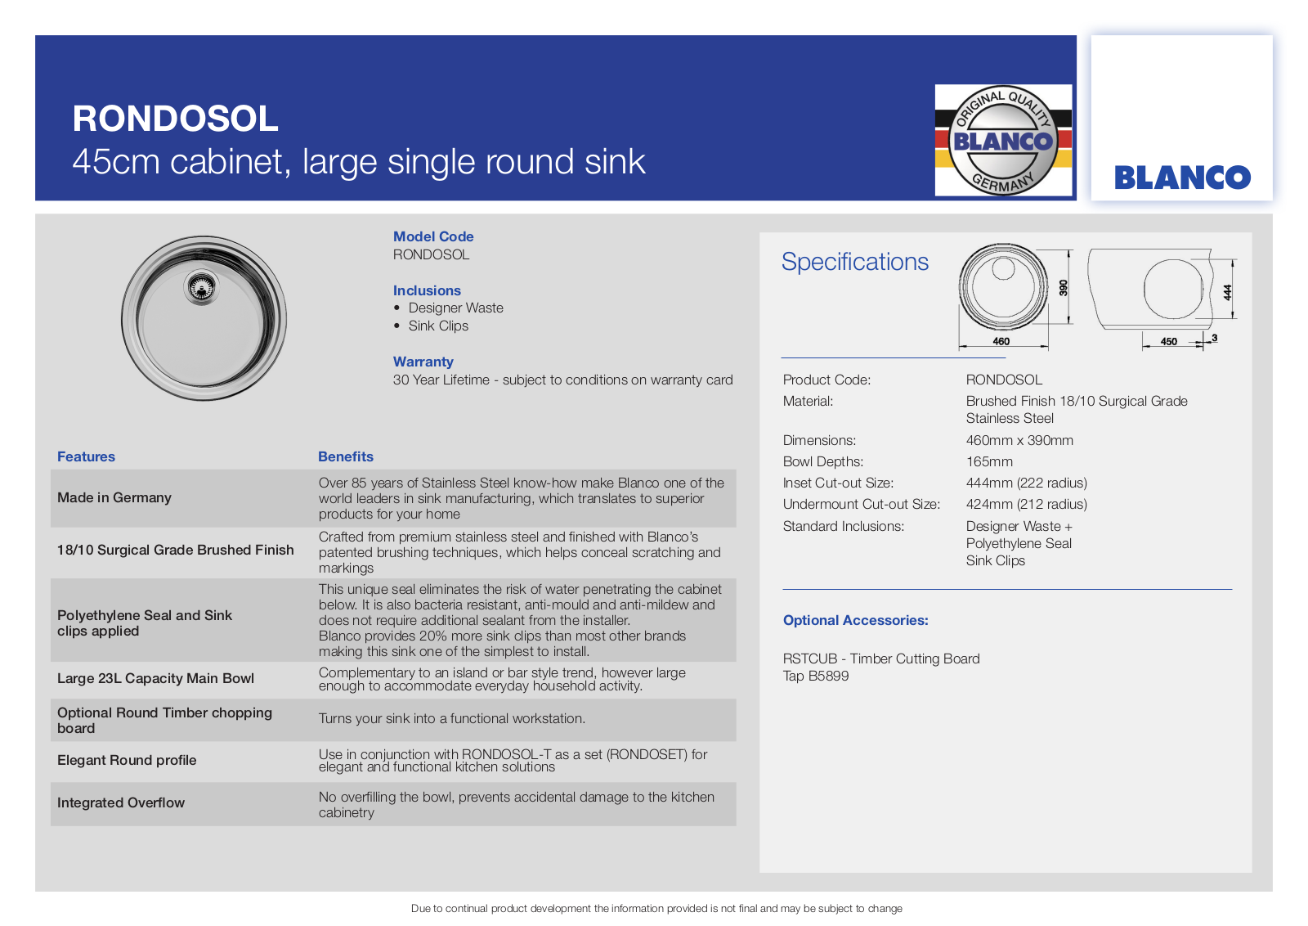Click '18/10 Surgical Grade Brushed Finish' feature
This screenshot has height=926, width=1308.
point(176,550)
